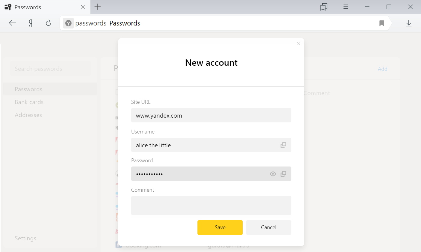Click the back arrow in the toolbar
The image size is (421, 252).
pos(13,23)
